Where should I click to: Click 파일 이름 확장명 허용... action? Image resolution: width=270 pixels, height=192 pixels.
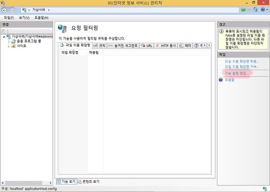point(242,61)
